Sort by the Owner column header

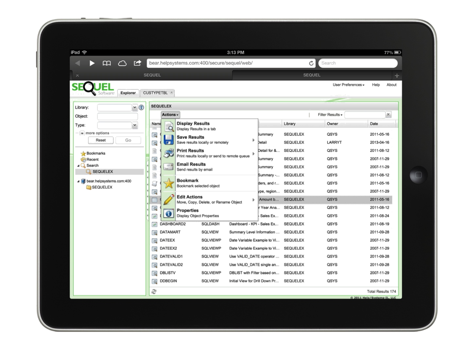click(346, 124)
